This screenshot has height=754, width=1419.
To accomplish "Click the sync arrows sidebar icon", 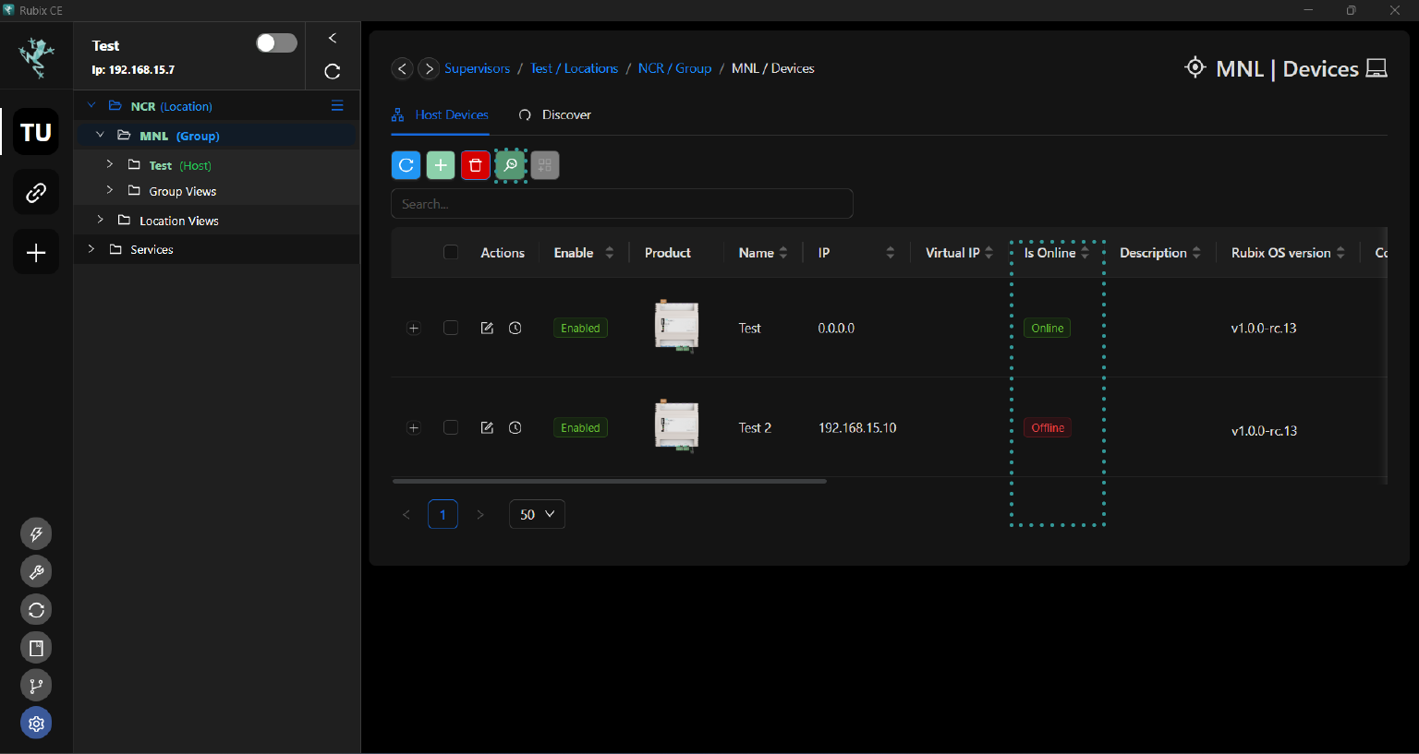I will [36, 609].
